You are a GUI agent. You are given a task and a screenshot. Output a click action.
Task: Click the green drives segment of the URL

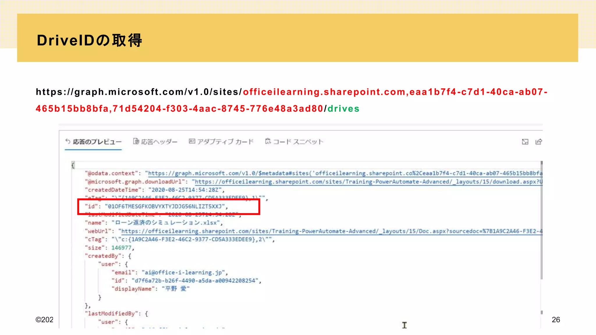343,109
